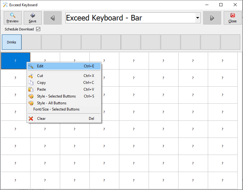The image size is (243, 190).
Task: Click the red X Clear icon
Action: [x=31, y=119]
